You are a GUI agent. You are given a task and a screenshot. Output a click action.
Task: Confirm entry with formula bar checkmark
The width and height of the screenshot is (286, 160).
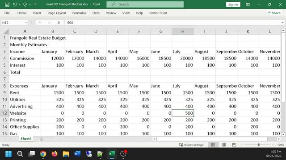tap(49, 23)
